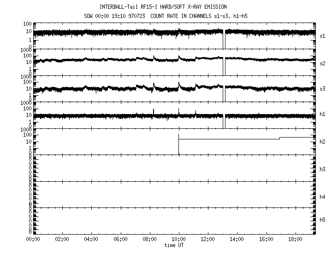
Task: Click the 10:00 time axis tick label
Action: click(x=178, y=239)
